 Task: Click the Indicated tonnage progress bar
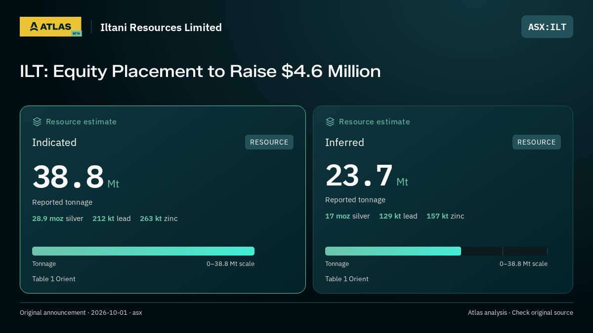tap(143, 251)
